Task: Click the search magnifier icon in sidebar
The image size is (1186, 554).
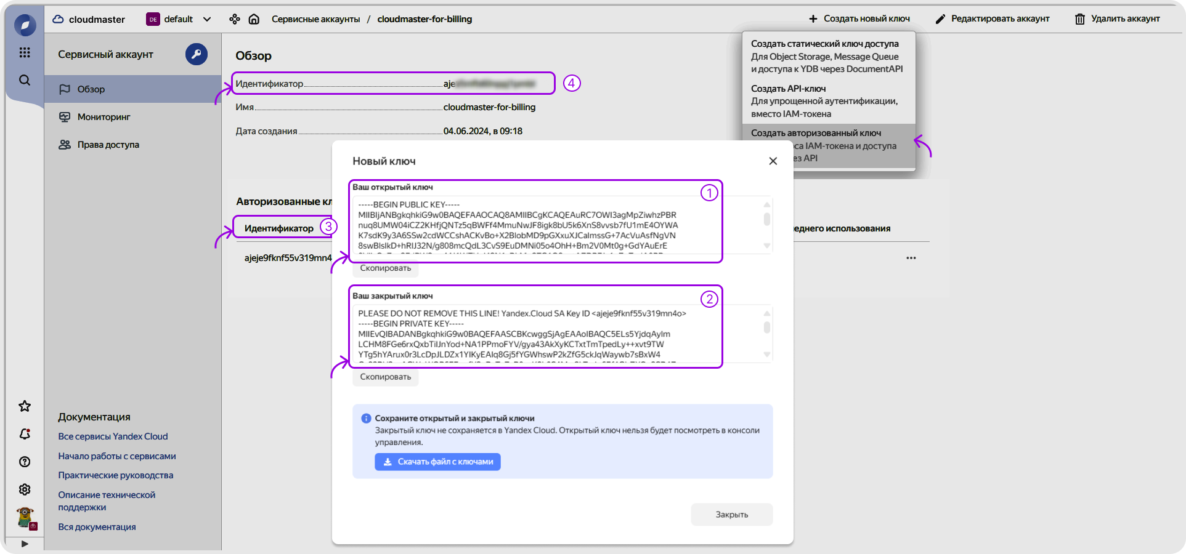Action: click(x=25, y=80)
